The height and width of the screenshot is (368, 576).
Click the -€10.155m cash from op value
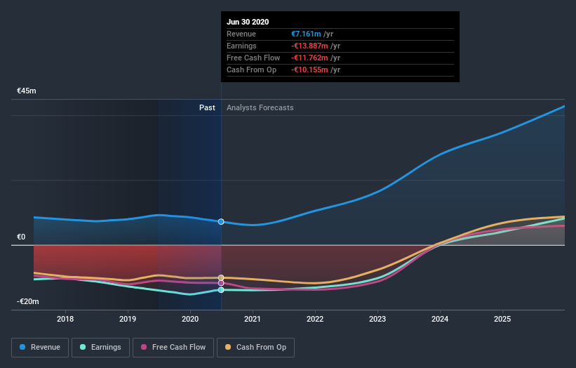pyautogui.click(x=309, y=70)
